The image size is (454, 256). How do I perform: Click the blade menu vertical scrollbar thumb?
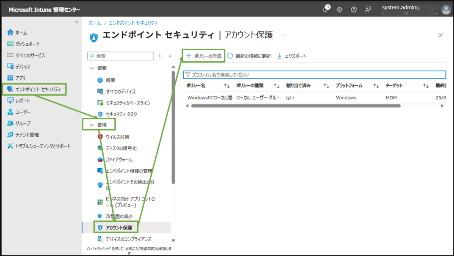pyautogui.click(x=173, y=127)
